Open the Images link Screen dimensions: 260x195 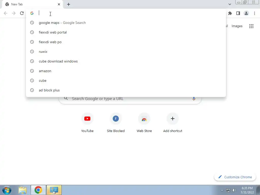pos(237,26)
